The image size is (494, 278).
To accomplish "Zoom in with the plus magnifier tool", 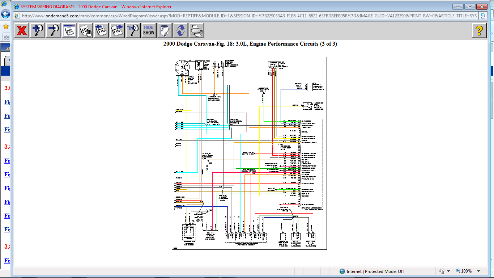I will click(x=38, y=30).
